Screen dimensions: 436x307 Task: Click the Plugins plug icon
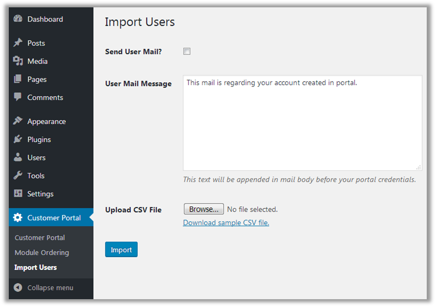(18, 139)
